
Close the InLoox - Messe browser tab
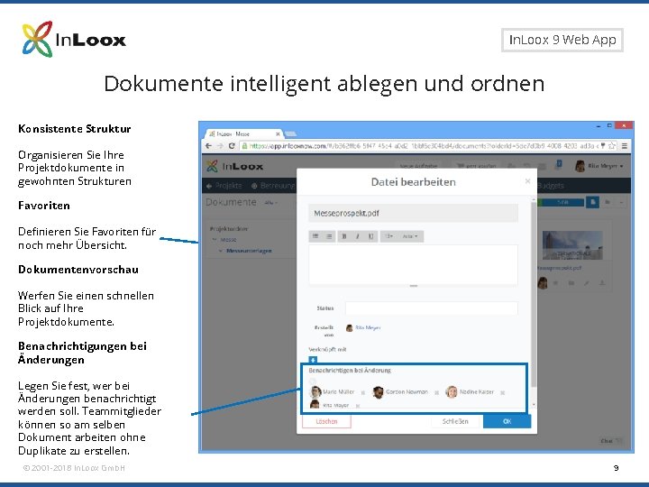point(278,134)
